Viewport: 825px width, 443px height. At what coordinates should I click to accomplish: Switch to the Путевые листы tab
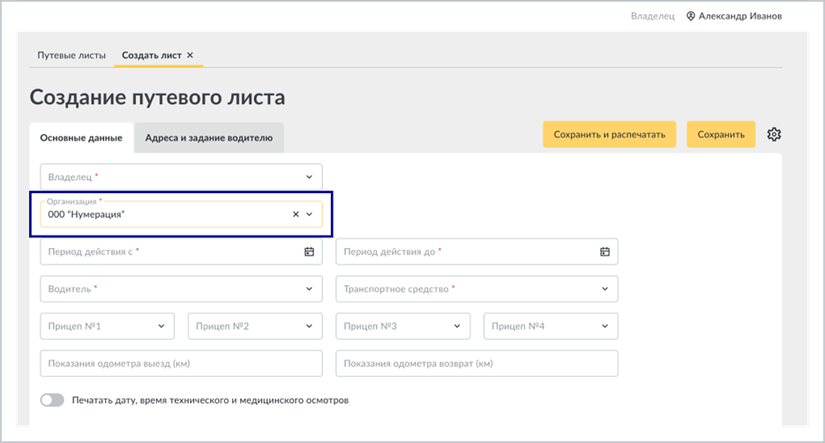click(x=71, y=56)
